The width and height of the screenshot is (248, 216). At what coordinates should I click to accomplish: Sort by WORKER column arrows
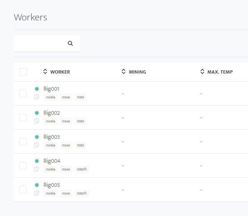[x=45, y=71]
